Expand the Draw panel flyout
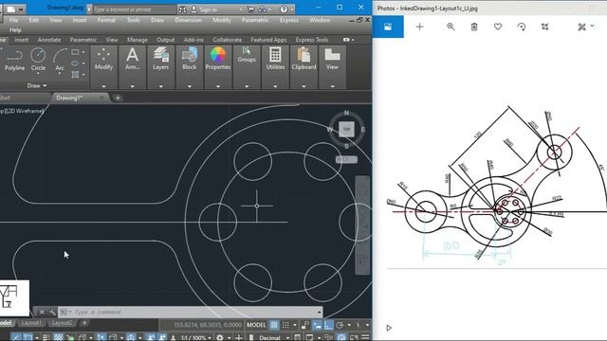This screenshot has height=341, width=607. (x=37, y=85)
